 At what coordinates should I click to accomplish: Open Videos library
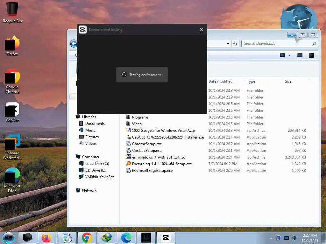tap(88, 143)
